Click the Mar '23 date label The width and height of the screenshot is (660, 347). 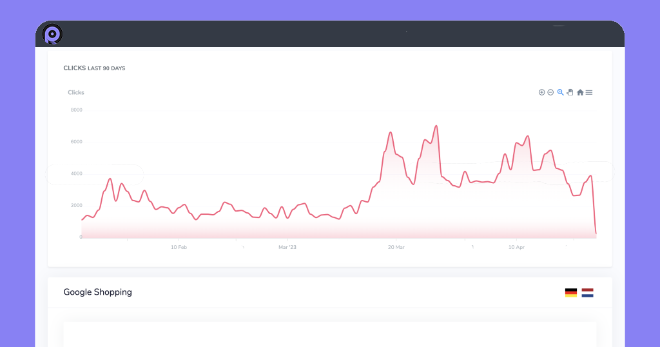point(287,247)
